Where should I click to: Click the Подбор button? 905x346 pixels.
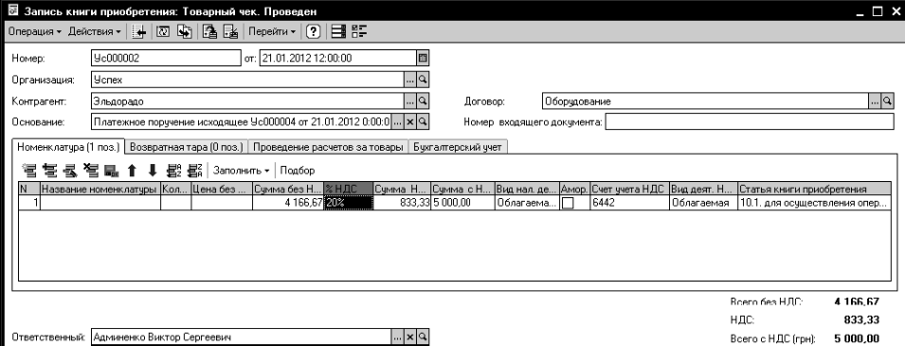(x=298, y=171)
